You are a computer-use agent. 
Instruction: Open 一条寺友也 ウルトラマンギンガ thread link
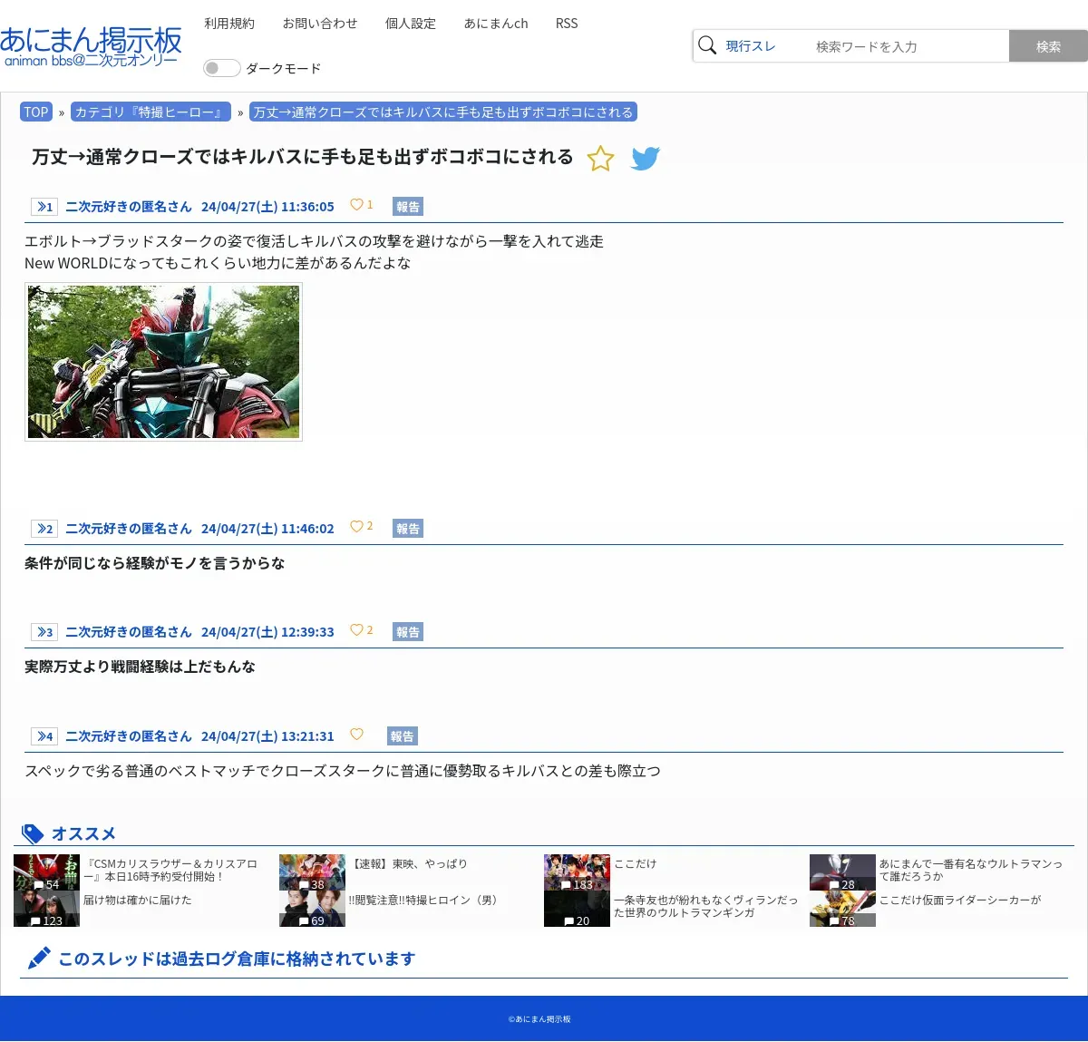coord(706,907)
